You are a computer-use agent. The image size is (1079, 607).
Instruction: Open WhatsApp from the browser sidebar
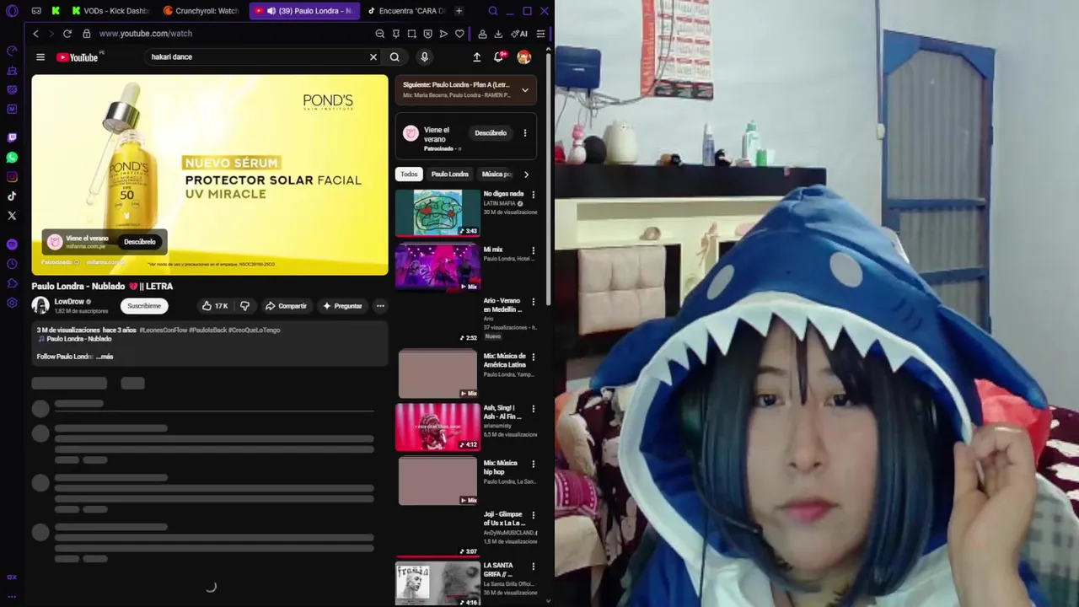[12, 158]
